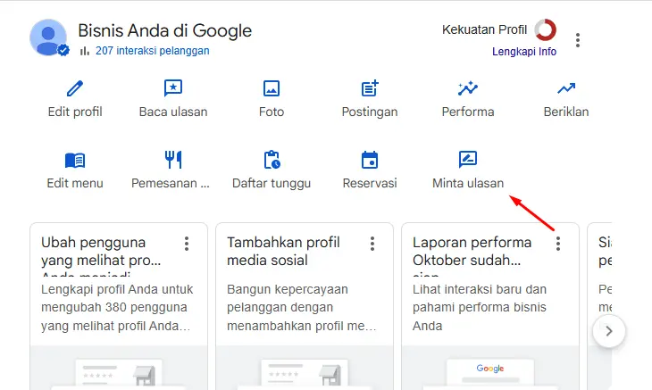Viewport: 652px width, 390px height.
Task: Click the Baca ulasan label
Action: click(x=173, y=112)
